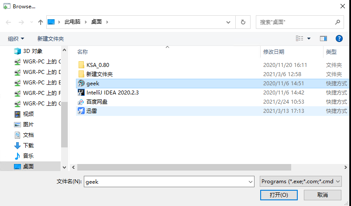Image resolution: width=351 pixels, height=206 pixels.
Task: Click the 取消 button
Action: pyautogui.click(x=323, y=195)
